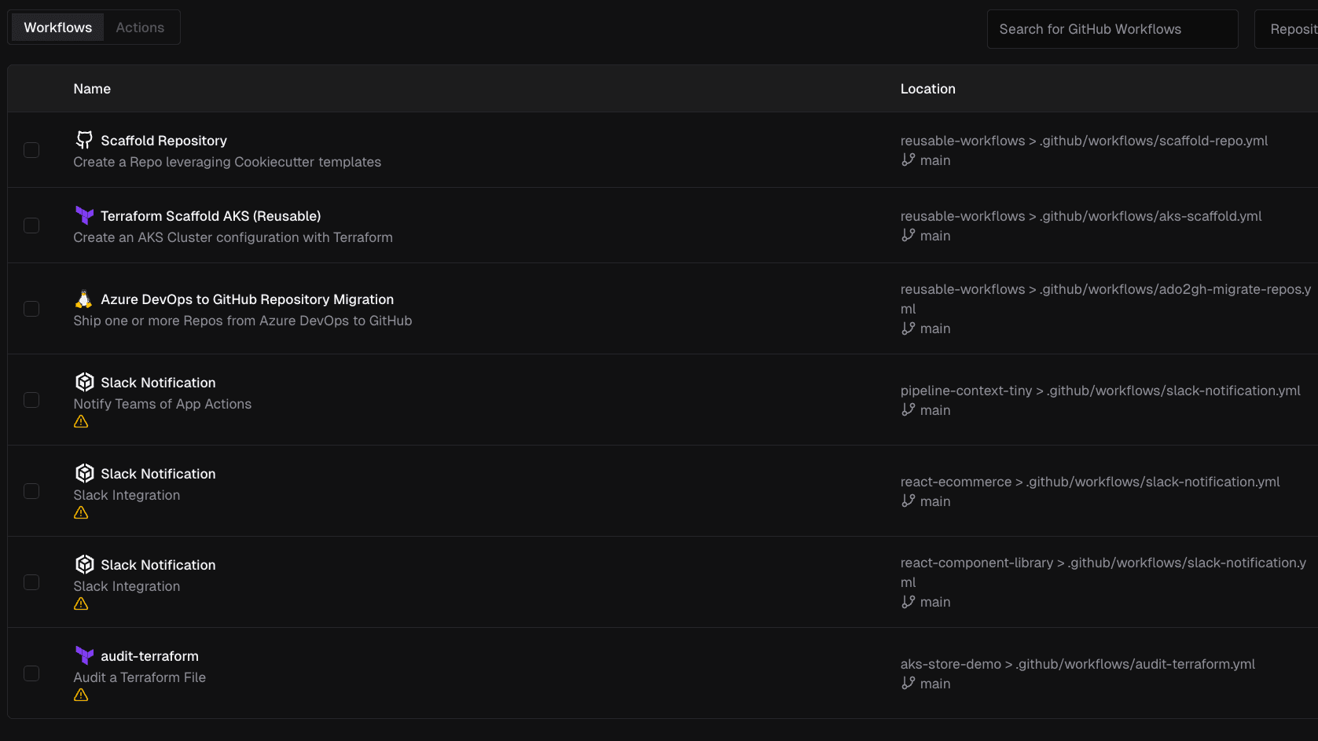This screenshot has width=1318, height=741.
Task: Click the package icon for pipeline-context-tiny Slack Notification
Action: point(84,382)
